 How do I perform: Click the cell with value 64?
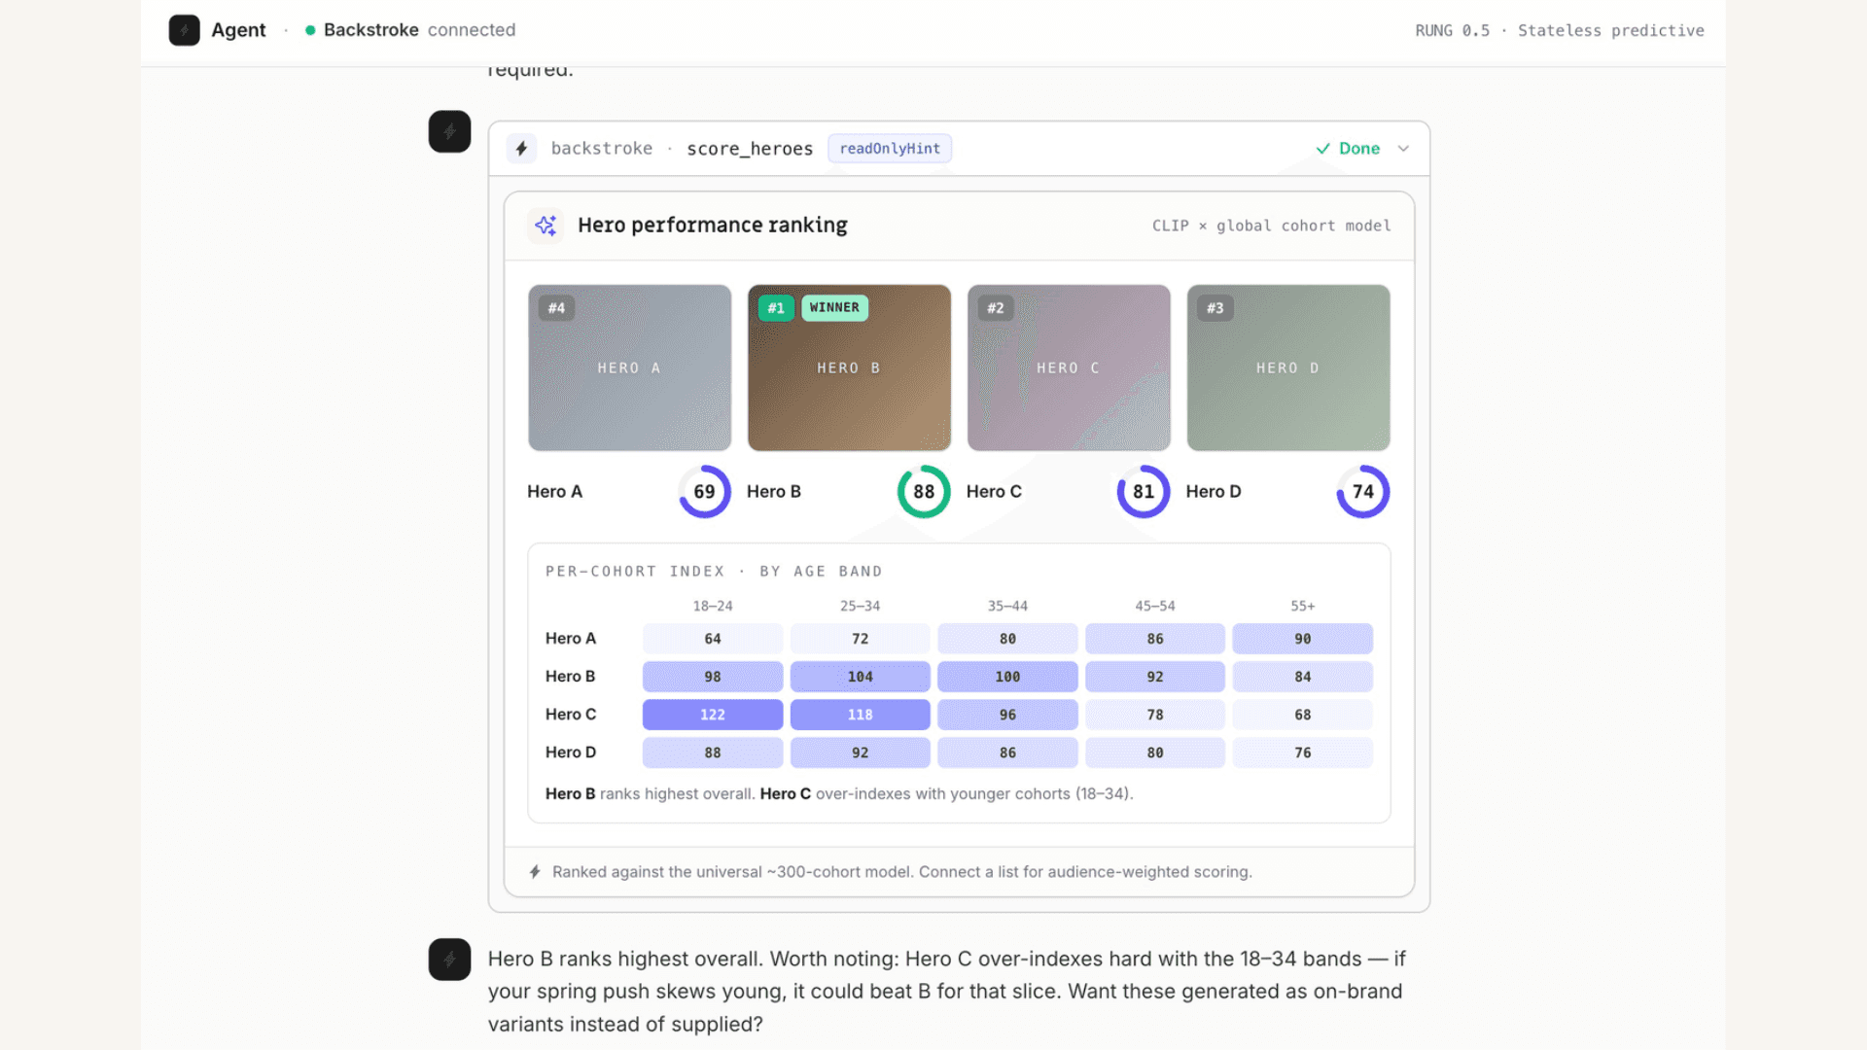[x=713, y=639]
